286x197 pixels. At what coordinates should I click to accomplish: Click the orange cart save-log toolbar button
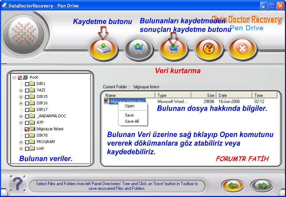(x=173, y=49)
